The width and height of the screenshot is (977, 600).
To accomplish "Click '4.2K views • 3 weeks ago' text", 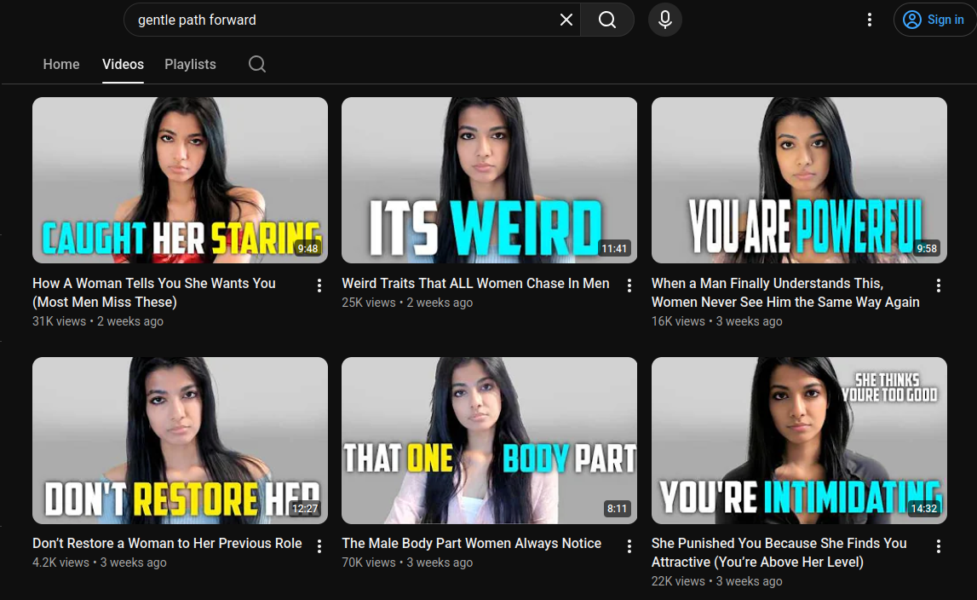I will click(x=100, y=562).
